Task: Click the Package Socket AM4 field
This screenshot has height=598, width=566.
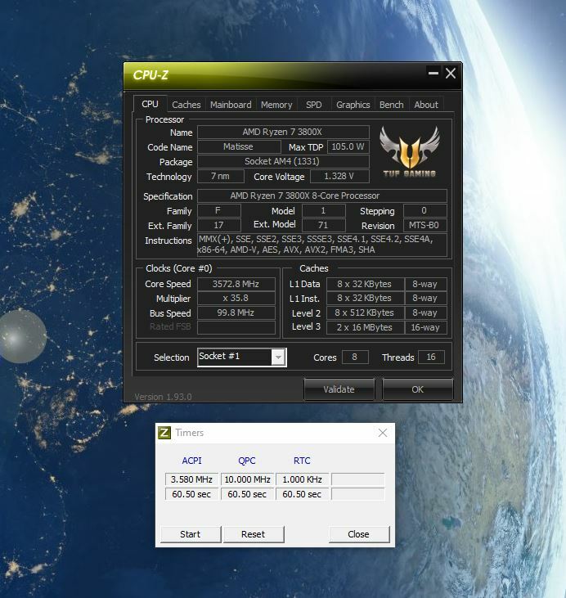Action: 283,161
